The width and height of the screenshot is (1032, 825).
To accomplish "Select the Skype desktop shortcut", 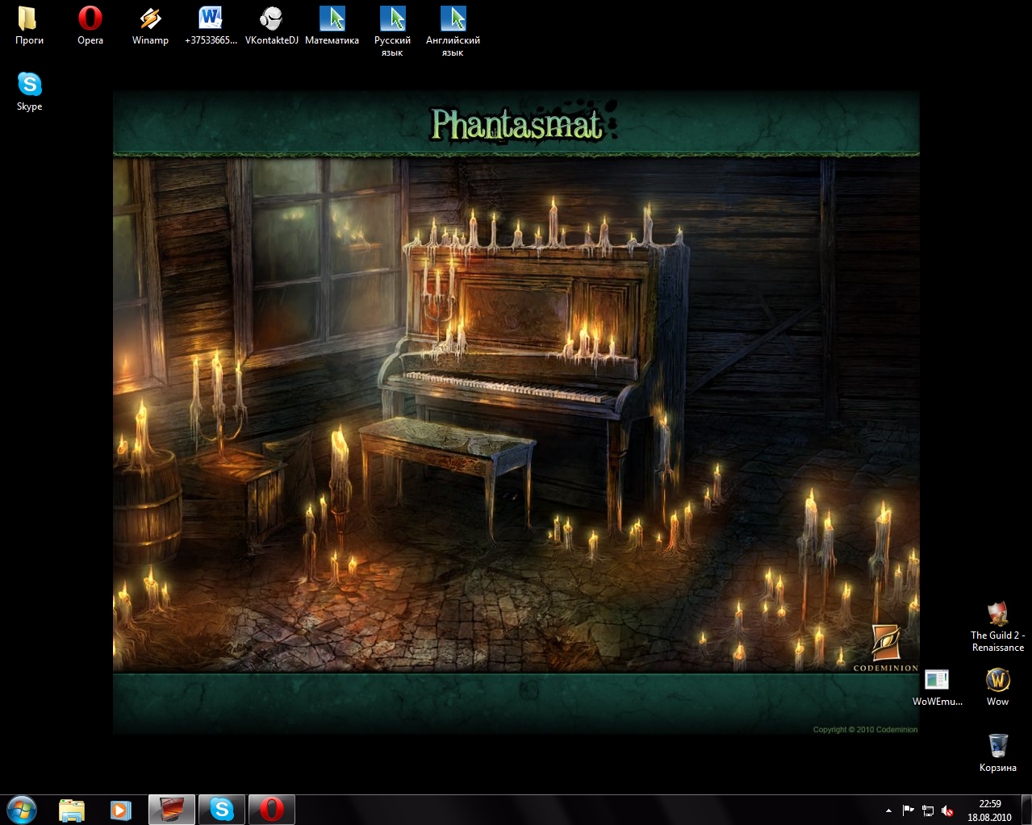I will tap(29, 91).
